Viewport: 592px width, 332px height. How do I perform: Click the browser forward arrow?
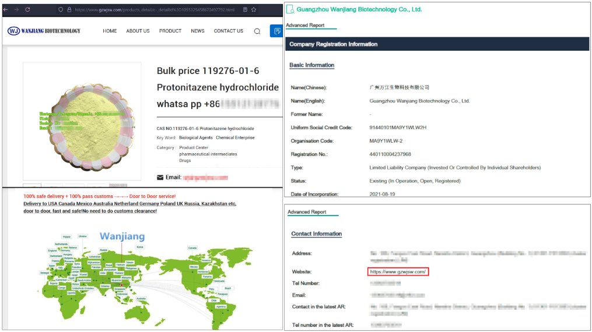click(16, 10)
